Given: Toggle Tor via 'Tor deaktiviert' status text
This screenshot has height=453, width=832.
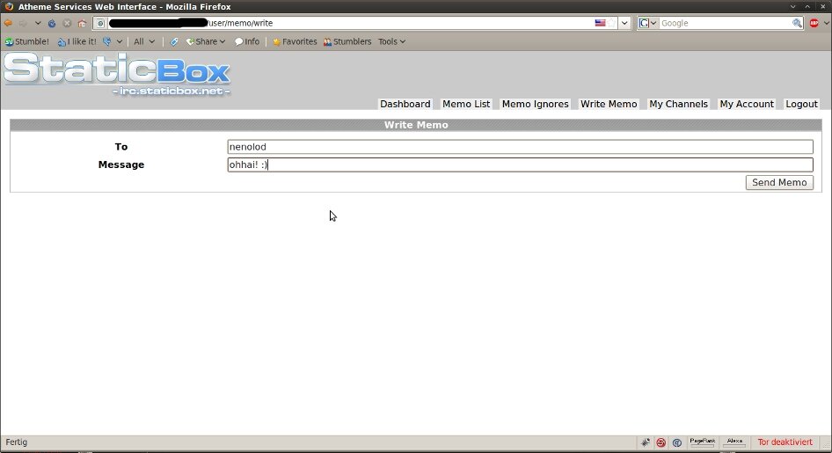Looking at the screenshot, I should pyautogui.click(x=786, y=442).
